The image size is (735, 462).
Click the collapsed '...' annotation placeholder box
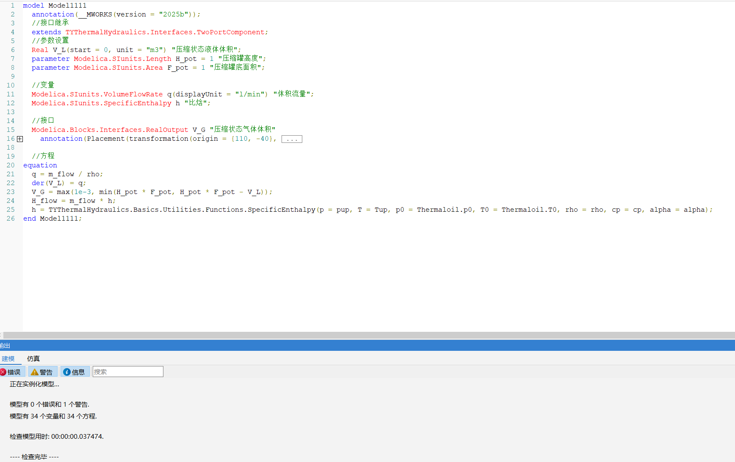(292, 139)
